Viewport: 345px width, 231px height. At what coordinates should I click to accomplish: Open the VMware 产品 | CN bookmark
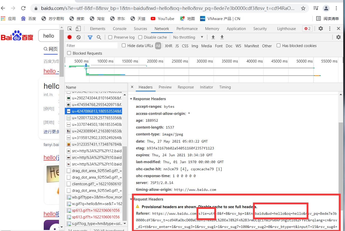tap(220, 19)
